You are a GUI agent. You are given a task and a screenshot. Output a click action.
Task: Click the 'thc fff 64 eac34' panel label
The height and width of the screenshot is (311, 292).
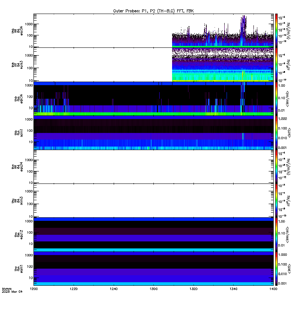tap(17, 167)
